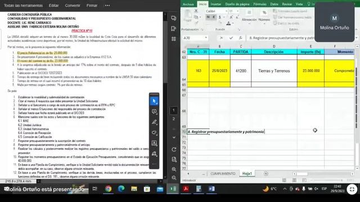360x202 pixels.
Task: Open the insert function fx dialog
Action: (x=240, y=38)
